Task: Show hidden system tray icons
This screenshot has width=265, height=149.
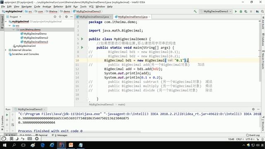Action: (243, 145)
